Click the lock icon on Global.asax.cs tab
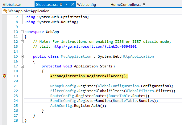 pos(61,4)
